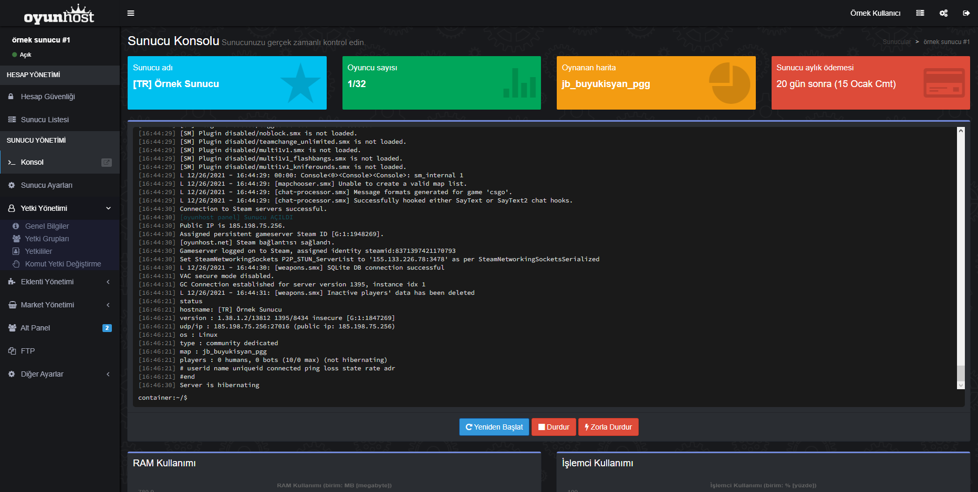
Task: Open Sunucu Ayarları menu item
Action: point(60,185)
